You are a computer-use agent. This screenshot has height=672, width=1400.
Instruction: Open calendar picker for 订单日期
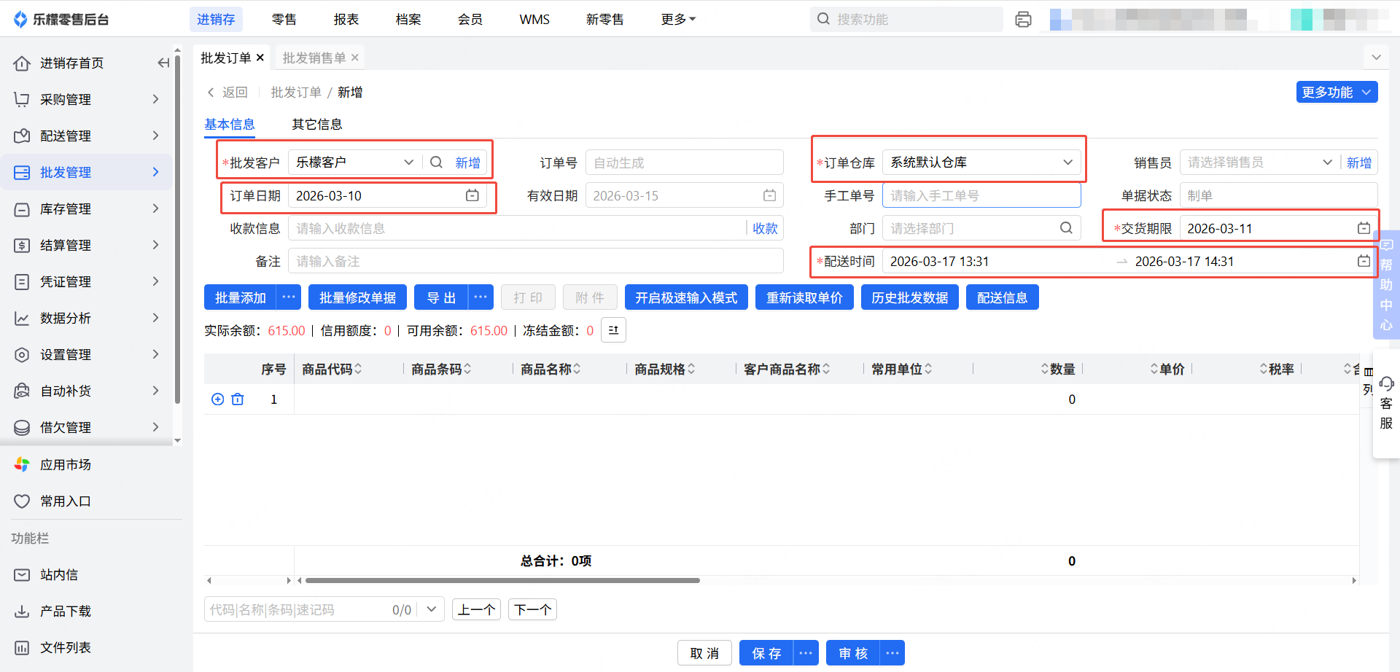pyautogui.click(x=472, y=195)
